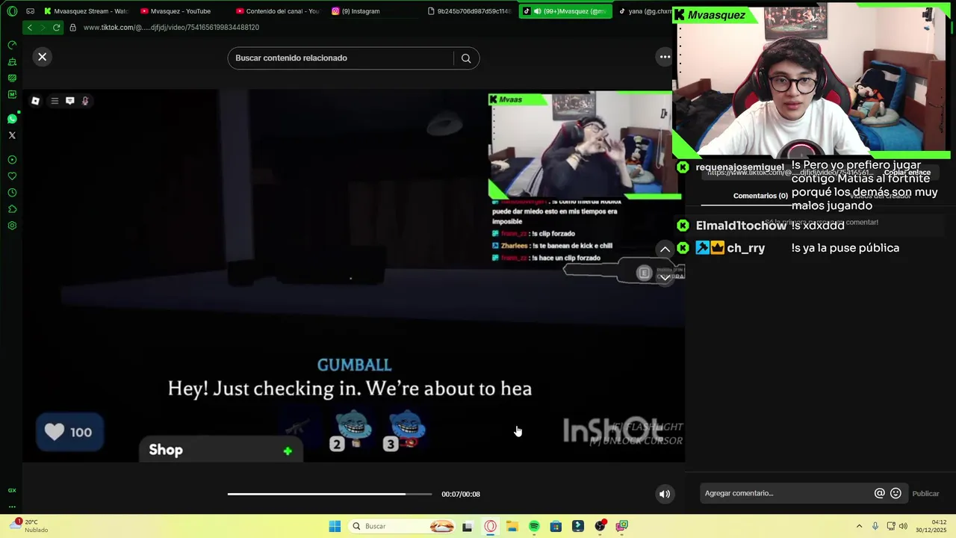Click the Publicar comment button
The width and height of the screenshot is (956, 538).
pos(925,493)
